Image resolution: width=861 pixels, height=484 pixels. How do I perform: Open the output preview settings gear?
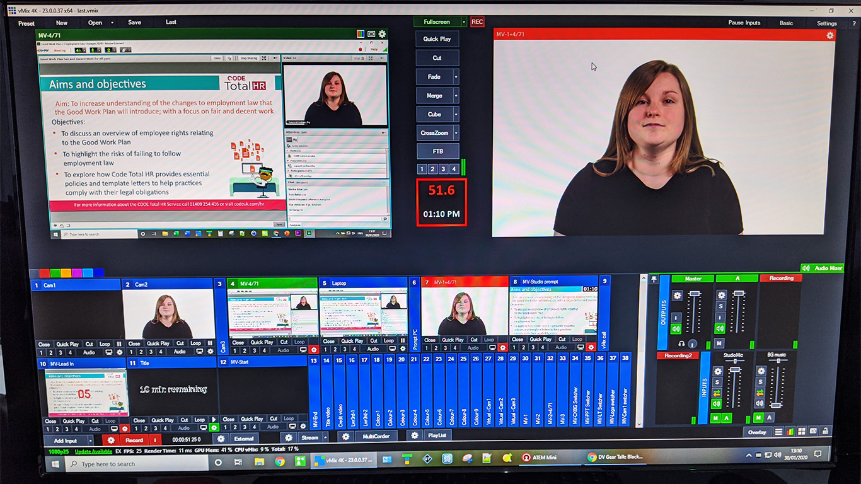coord(829,35)
